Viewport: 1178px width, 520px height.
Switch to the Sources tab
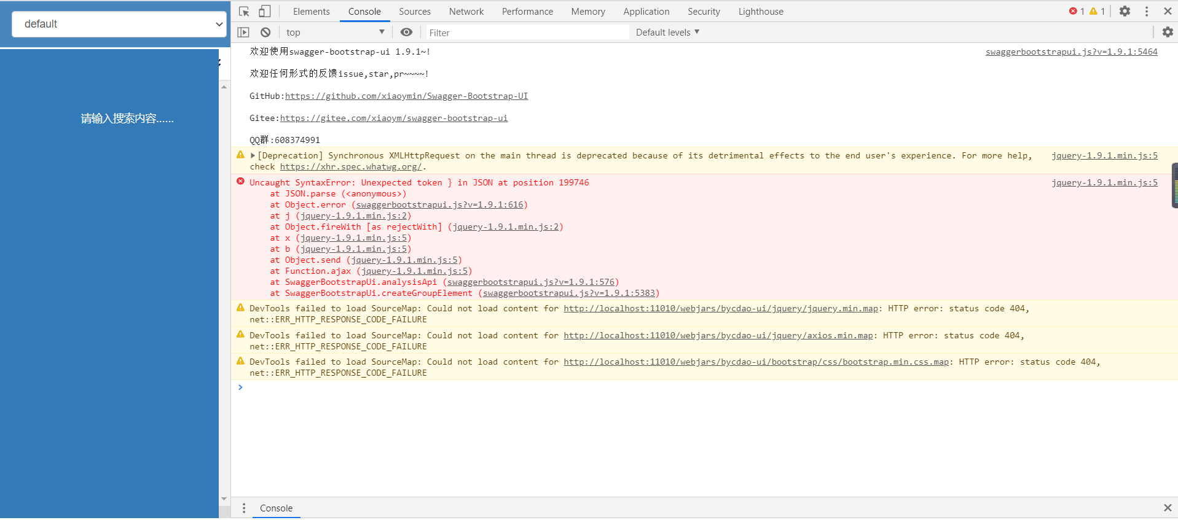click(415, 11)
